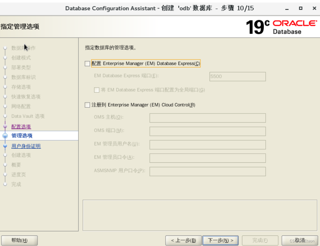
Task: Click ASMSNMP 用户口令 input field
Action: [207, 172]
